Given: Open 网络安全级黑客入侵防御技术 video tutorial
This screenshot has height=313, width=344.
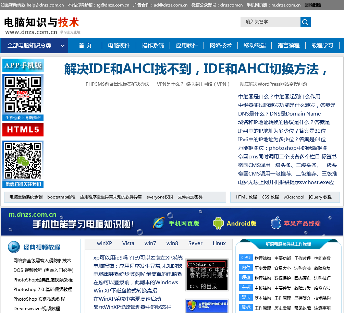Looking at the screenshot, I should point(42,261).
